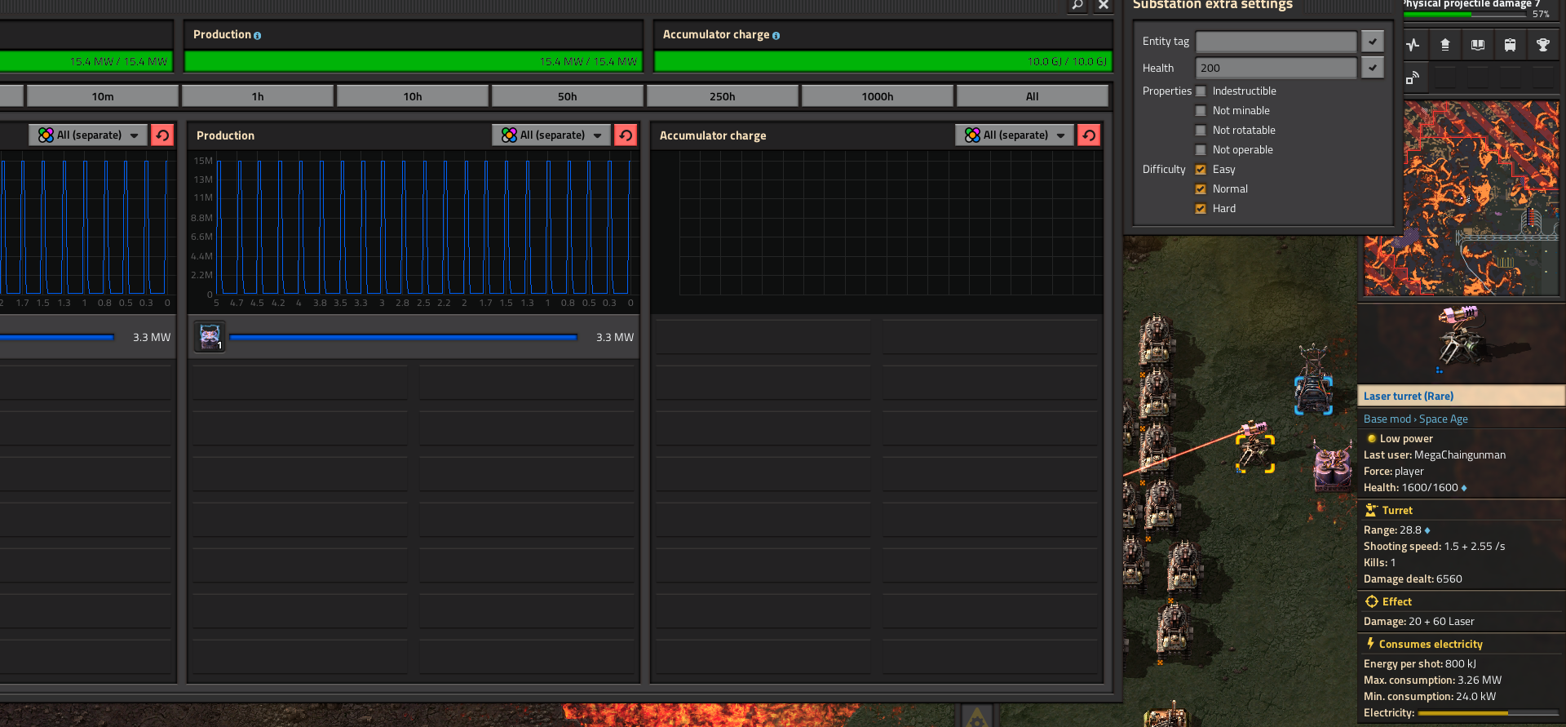Click the Range: 28.8 text
Image resolution: width=1566 pixels, height=727 pixels.
coord(1392,530)
